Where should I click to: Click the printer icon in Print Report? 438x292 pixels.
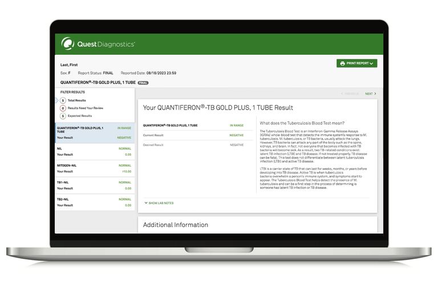[343, 63]
